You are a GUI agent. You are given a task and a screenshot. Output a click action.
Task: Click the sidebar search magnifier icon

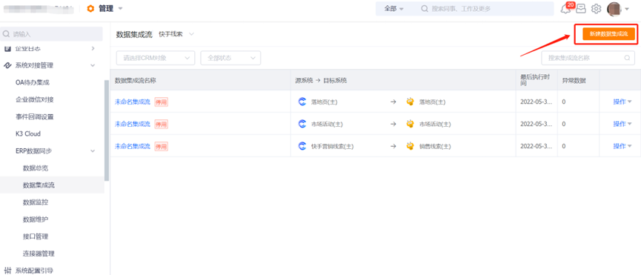6,34
